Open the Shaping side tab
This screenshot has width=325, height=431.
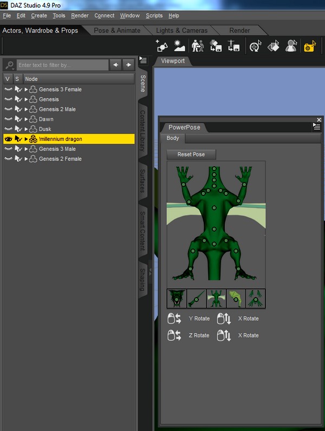coord(142,280)
